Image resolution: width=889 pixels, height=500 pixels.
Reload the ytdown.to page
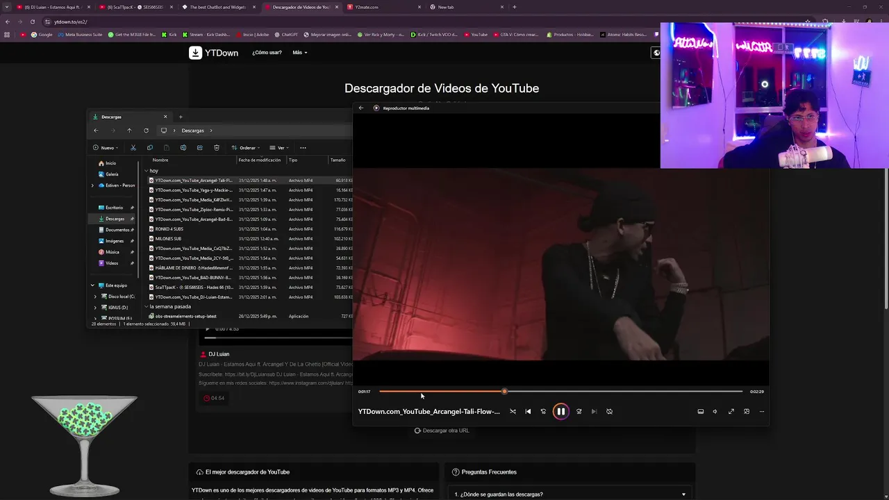(32, 22)
